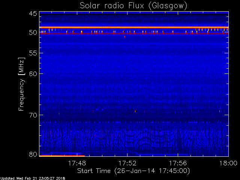Click the 17:52 time axis label

click(127, 163)
